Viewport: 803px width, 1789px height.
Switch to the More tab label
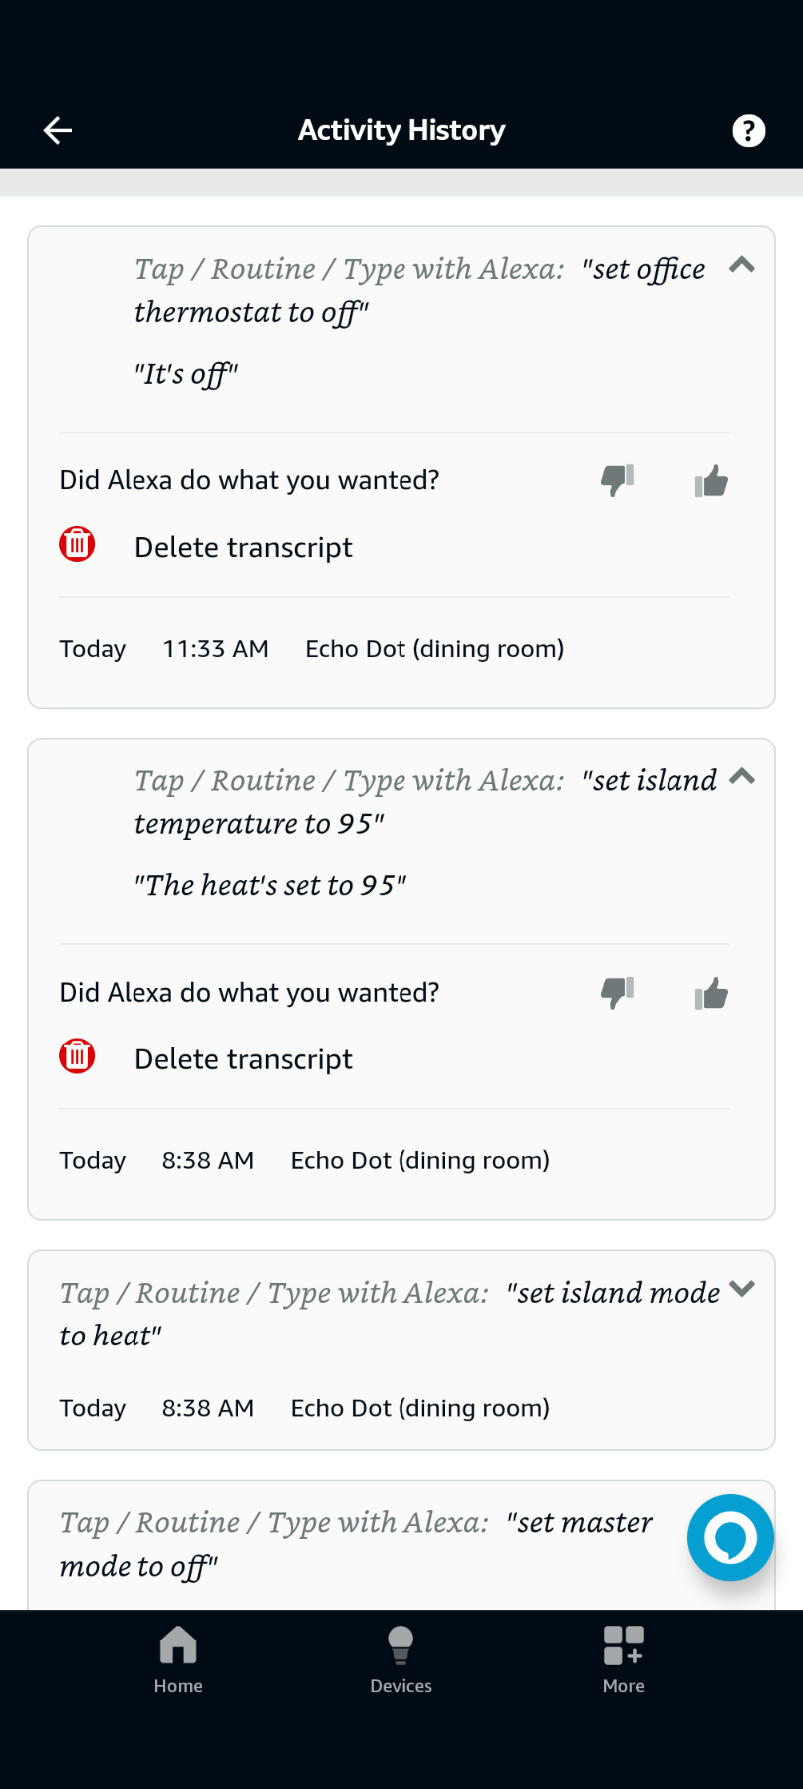point(623,1686)
